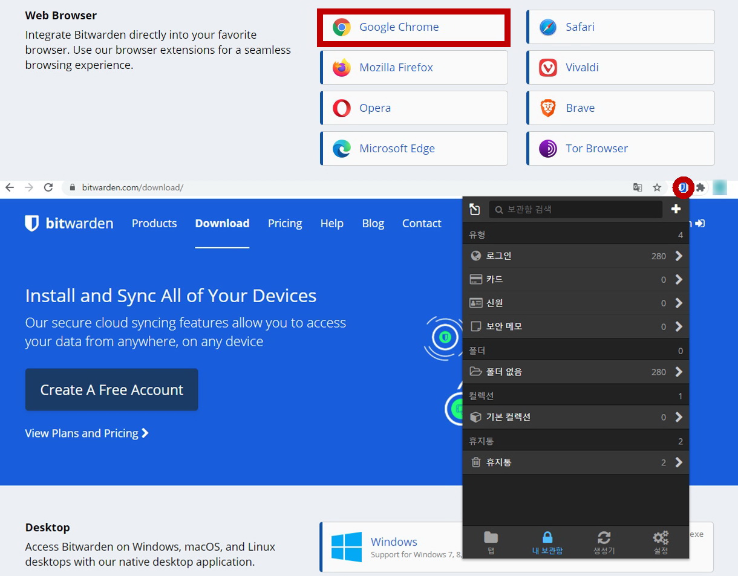Image resolution: width=738 pixels, height=576 pixels.
Task: Expand the 기본 컬렉션 chevron
Action: pos(679,417)
